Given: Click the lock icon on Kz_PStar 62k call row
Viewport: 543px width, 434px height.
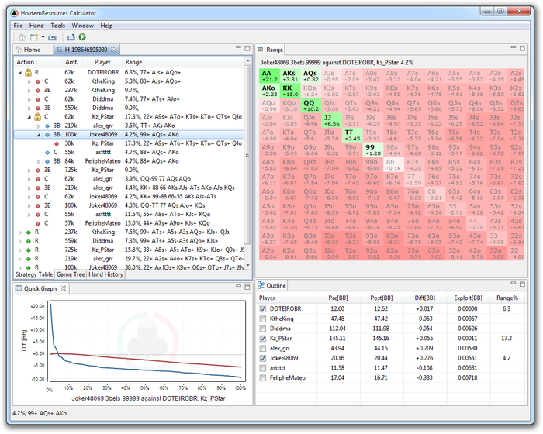Looking at the screenshot, I should pyautogui.click(x=37, y=116).
